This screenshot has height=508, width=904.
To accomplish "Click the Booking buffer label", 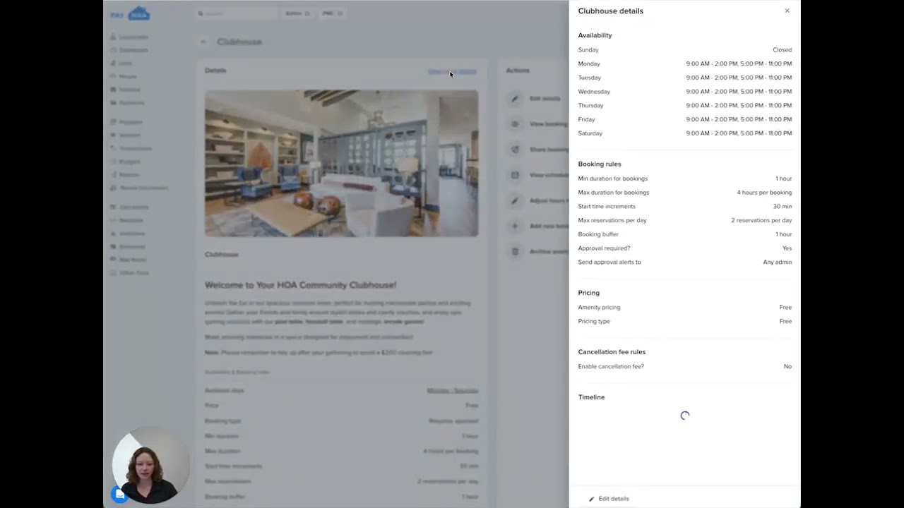I will tap(598, 234).
